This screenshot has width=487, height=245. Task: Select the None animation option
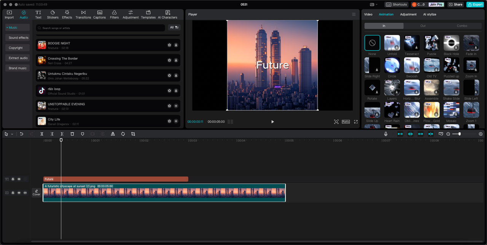click(372, 43)
